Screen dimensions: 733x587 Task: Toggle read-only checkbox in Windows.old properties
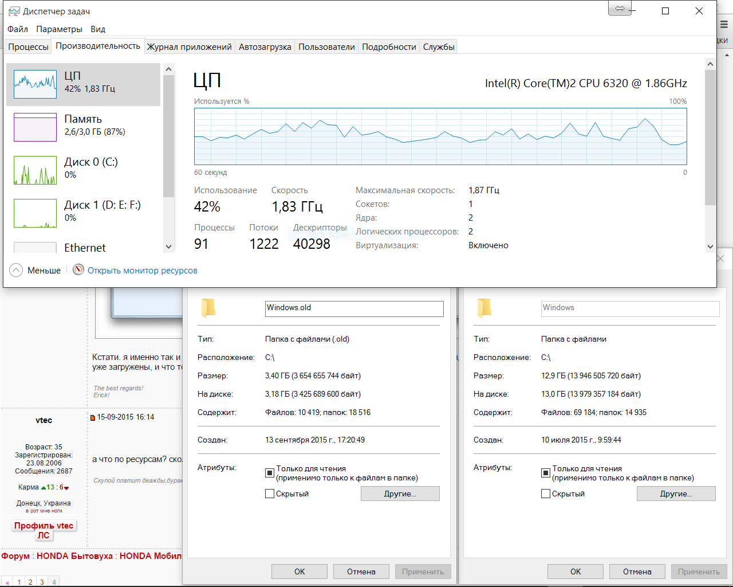coord(270,473)
